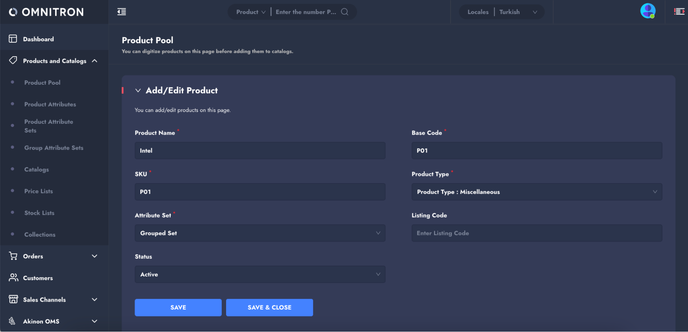The height and width of the screenshot is (332, 688).
Task: Collapse the Products and Catalogs menu
Action: [x=94, y=61]
